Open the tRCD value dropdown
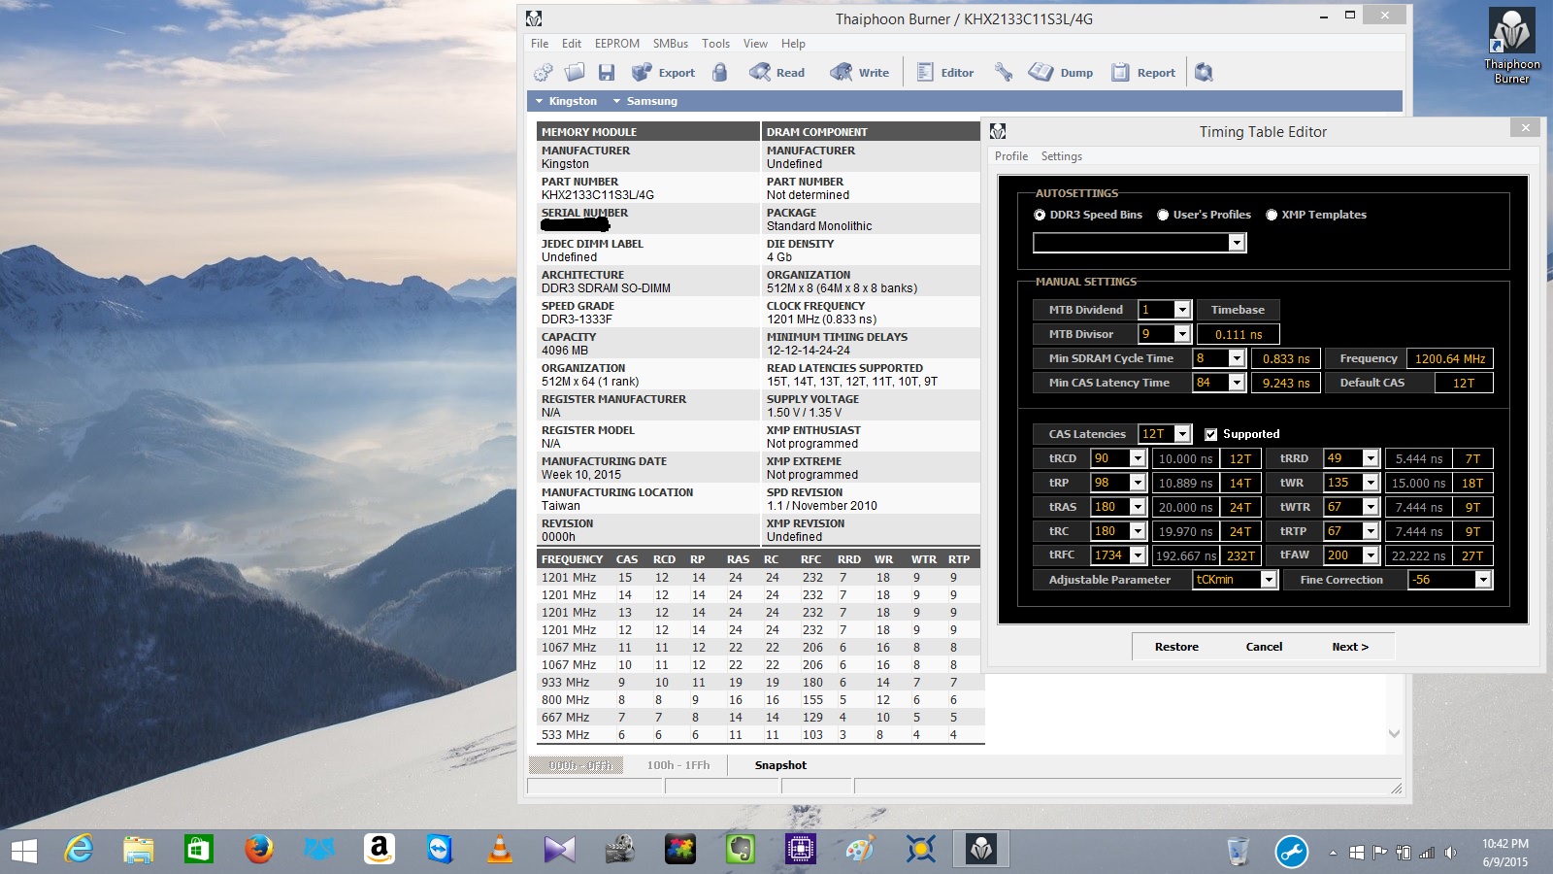Image resolution: width=1553 pixels, height=874 pixels. point(1138,458)
